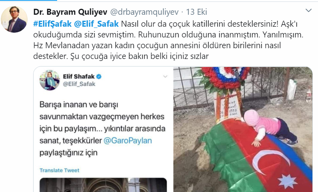This screenshot has height=192, width=318.
Task: Click the @drbayramquliyev handle
Action: click(x=144, y=12)
